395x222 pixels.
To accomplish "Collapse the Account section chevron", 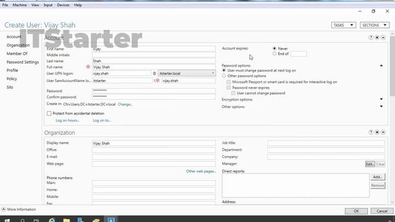I will (x=383, y=38).
